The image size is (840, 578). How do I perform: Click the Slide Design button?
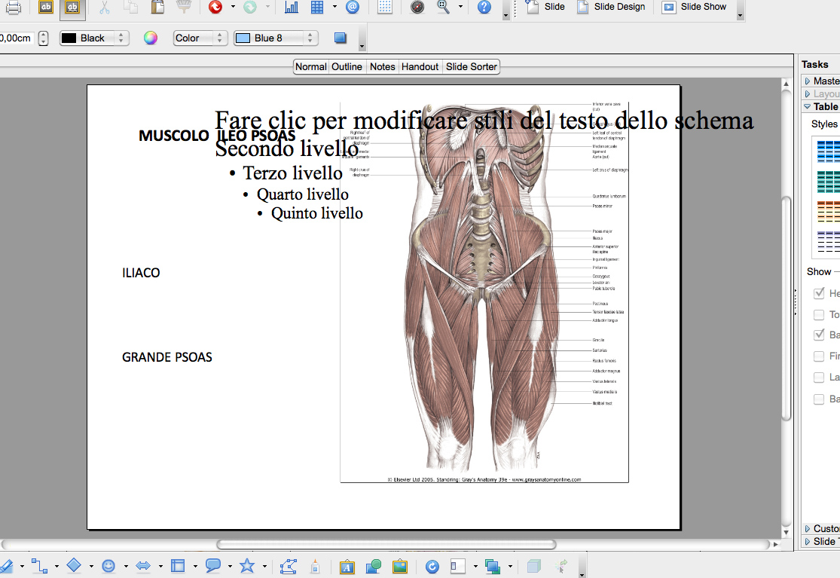point(611,8)
